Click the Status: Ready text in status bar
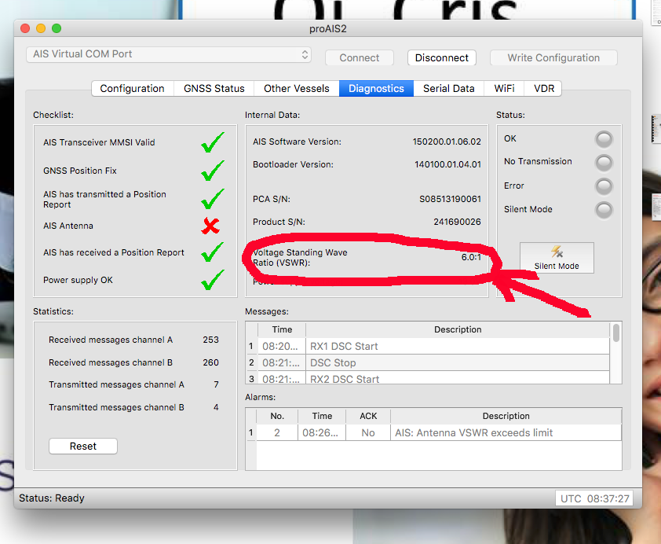The image size is (661, 544). 52,498
